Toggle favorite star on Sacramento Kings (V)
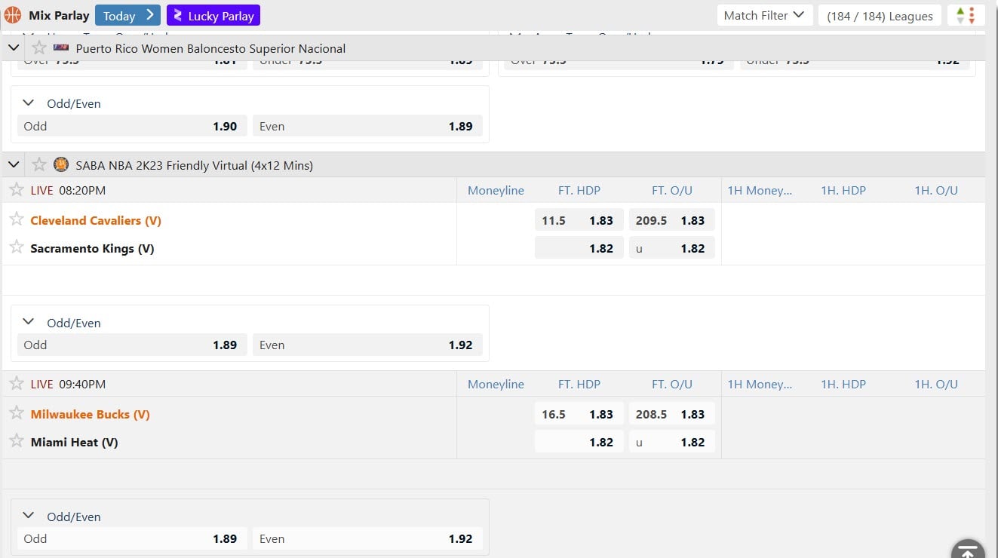Viewport: 998px width, 558px height. pyautogui.click(x=16, y=247)
